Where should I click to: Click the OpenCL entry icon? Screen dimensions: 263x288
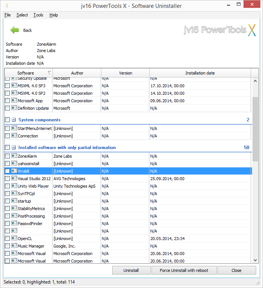click(x=14, y=239)
